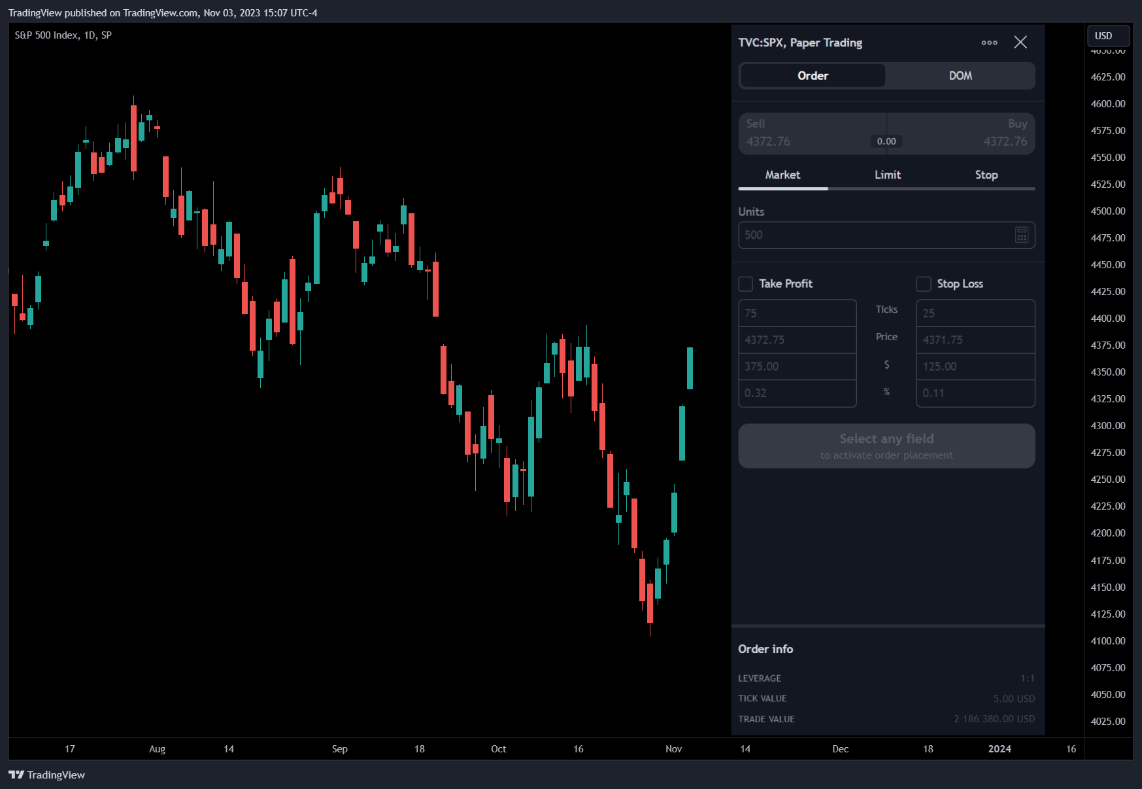1142x789 pixels.
Task: Edit Take Profit dollar field 375.00
Action: (798, 366)
